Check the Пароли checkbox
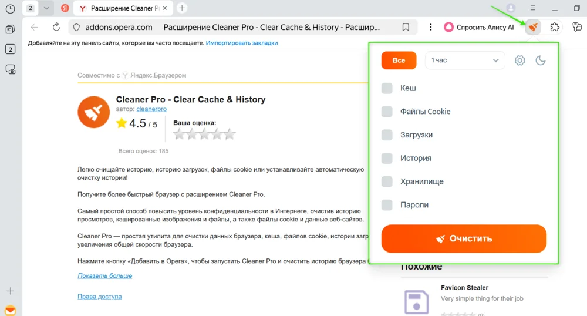The height and width of the screenshot is (316, 587). [387, 205]
